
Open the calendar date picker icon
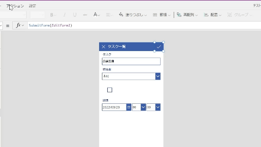point(129,107)
